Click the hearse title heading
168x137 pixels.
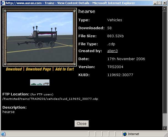(87, 11)
